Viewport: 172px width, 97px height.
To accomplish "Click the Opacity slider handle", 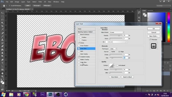I will tap(119, 36).
